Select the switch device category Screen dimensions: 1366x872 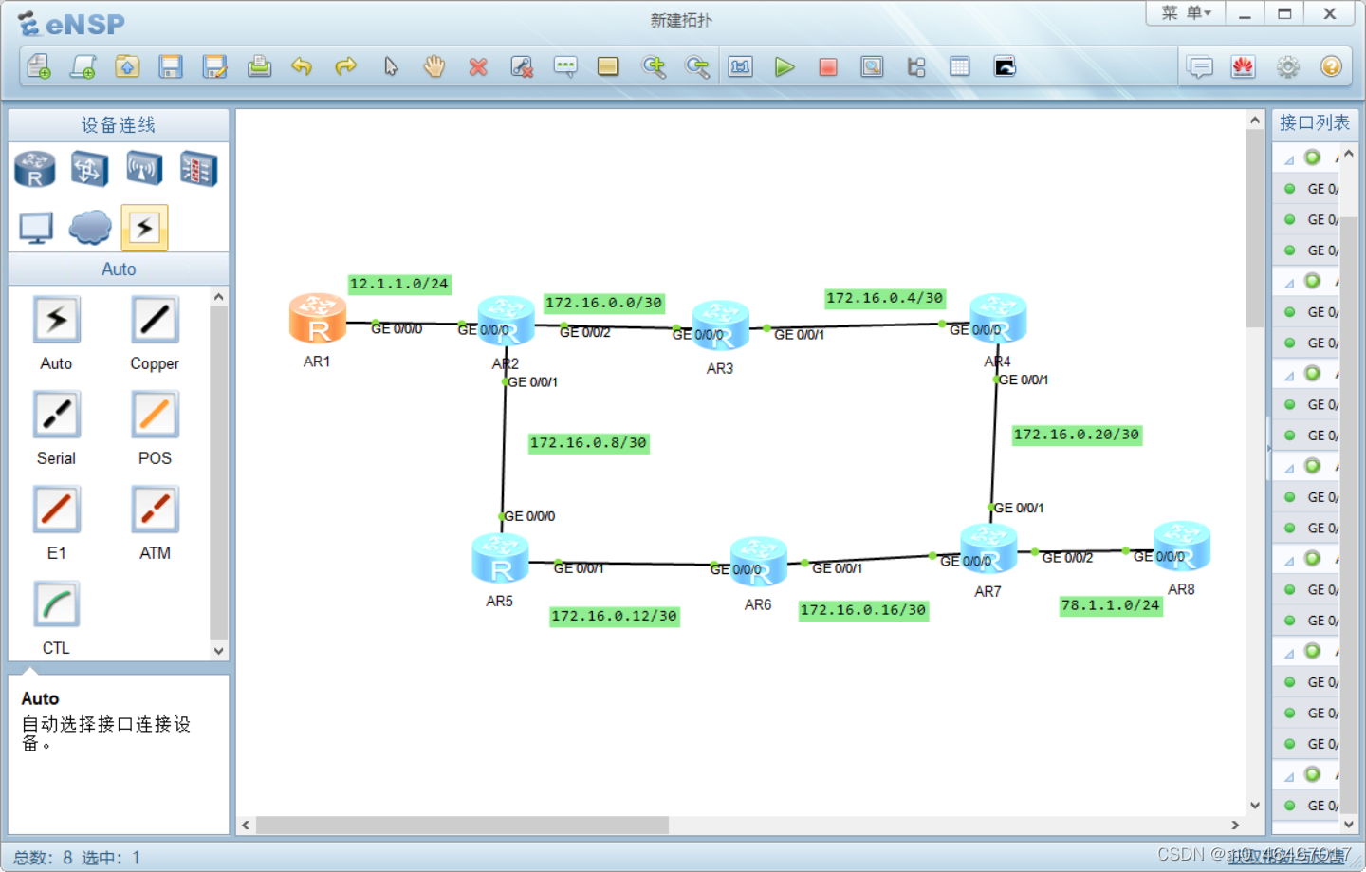pos(89,169)
